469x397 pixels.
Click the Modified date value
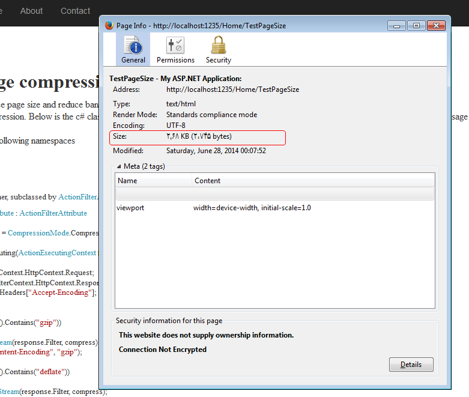pos(216,151)
